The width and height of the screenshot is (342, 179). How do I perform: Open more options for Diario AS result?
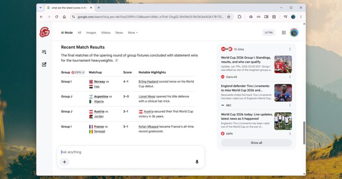click(x=290, y=77)
